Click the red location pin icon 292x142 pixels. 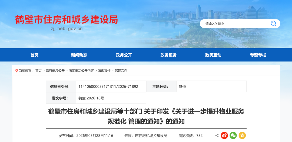pyautogui.click(x=16, y=71)
